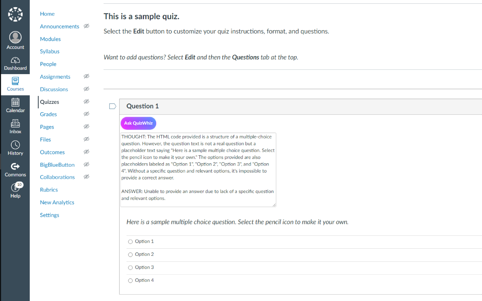Click the hidden-eye icon beside Assignments
The width and height of the screenshot is (482, 301).
point(86,76)
